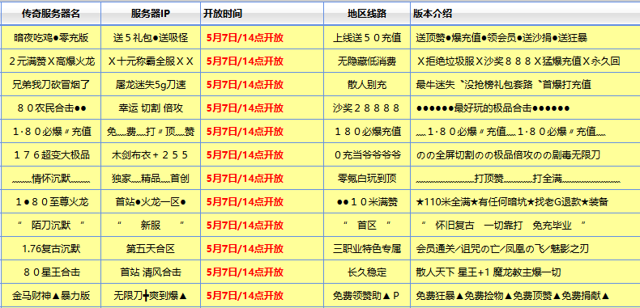640x308 pixels.
Task: Click 怀旧复古 一切靠打 description
Action: pyautogui.click(x=505, y=226)
